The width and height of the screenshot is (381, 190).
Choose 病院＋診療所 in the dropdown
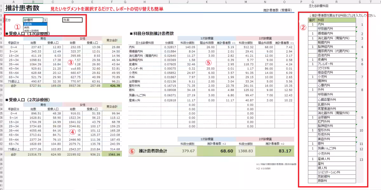tap(32, 30)
